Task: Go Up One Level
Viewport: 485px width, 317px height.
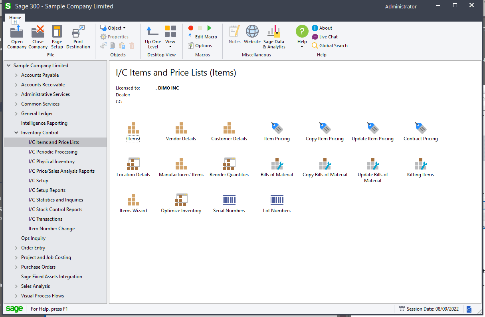Action: pos(153,37)
